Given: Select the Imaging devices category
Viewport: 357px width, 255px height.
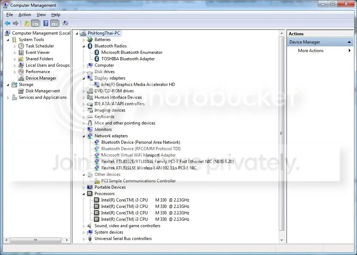Looking at the screenshot, I should pos(110,110).
